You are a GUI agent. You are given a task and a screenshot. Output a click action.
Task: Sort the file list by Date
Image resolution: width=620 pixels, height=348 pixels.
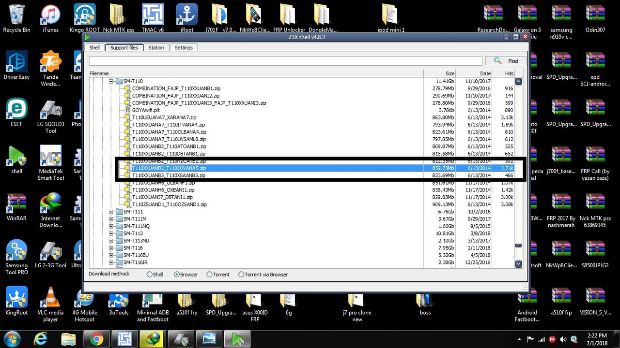coord(474,73)
